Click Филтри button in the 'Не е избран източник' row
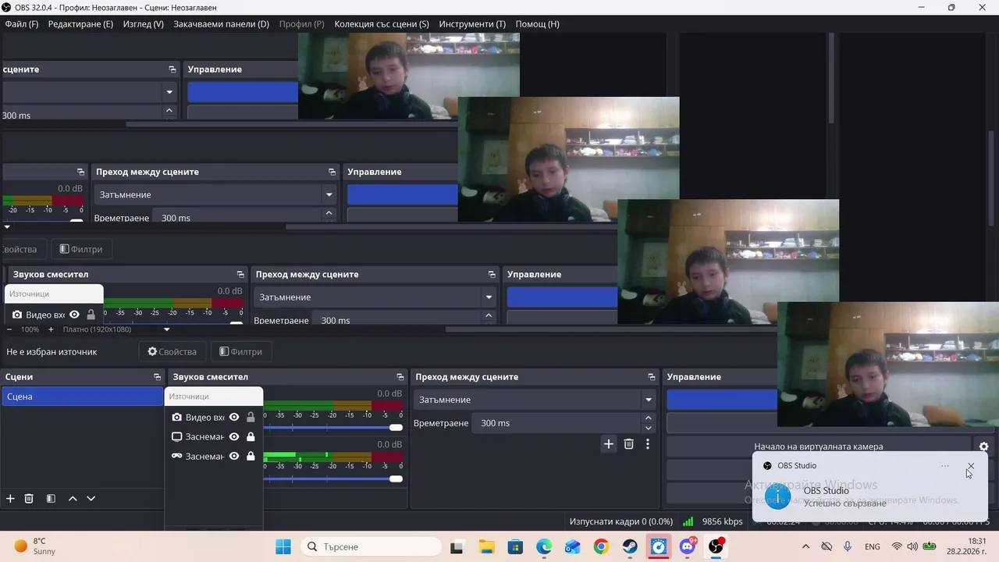The image size is (999, 562). [240, 352]
